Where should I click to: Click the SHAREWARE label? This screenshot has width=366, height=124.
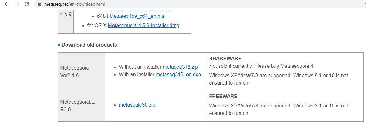tap(225, 58)
